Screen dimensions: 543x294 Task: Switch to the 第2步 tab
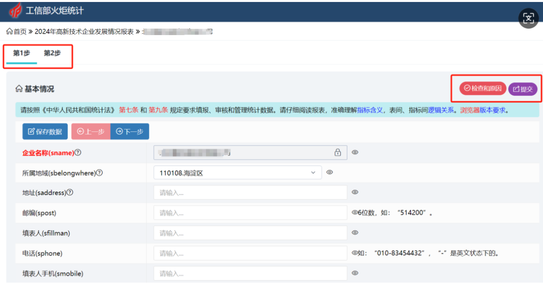(x=52, y=53)
